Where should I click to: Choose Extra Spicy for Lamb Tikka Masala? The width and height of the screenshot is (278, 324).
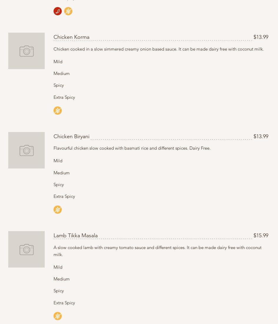pos(64,303)
